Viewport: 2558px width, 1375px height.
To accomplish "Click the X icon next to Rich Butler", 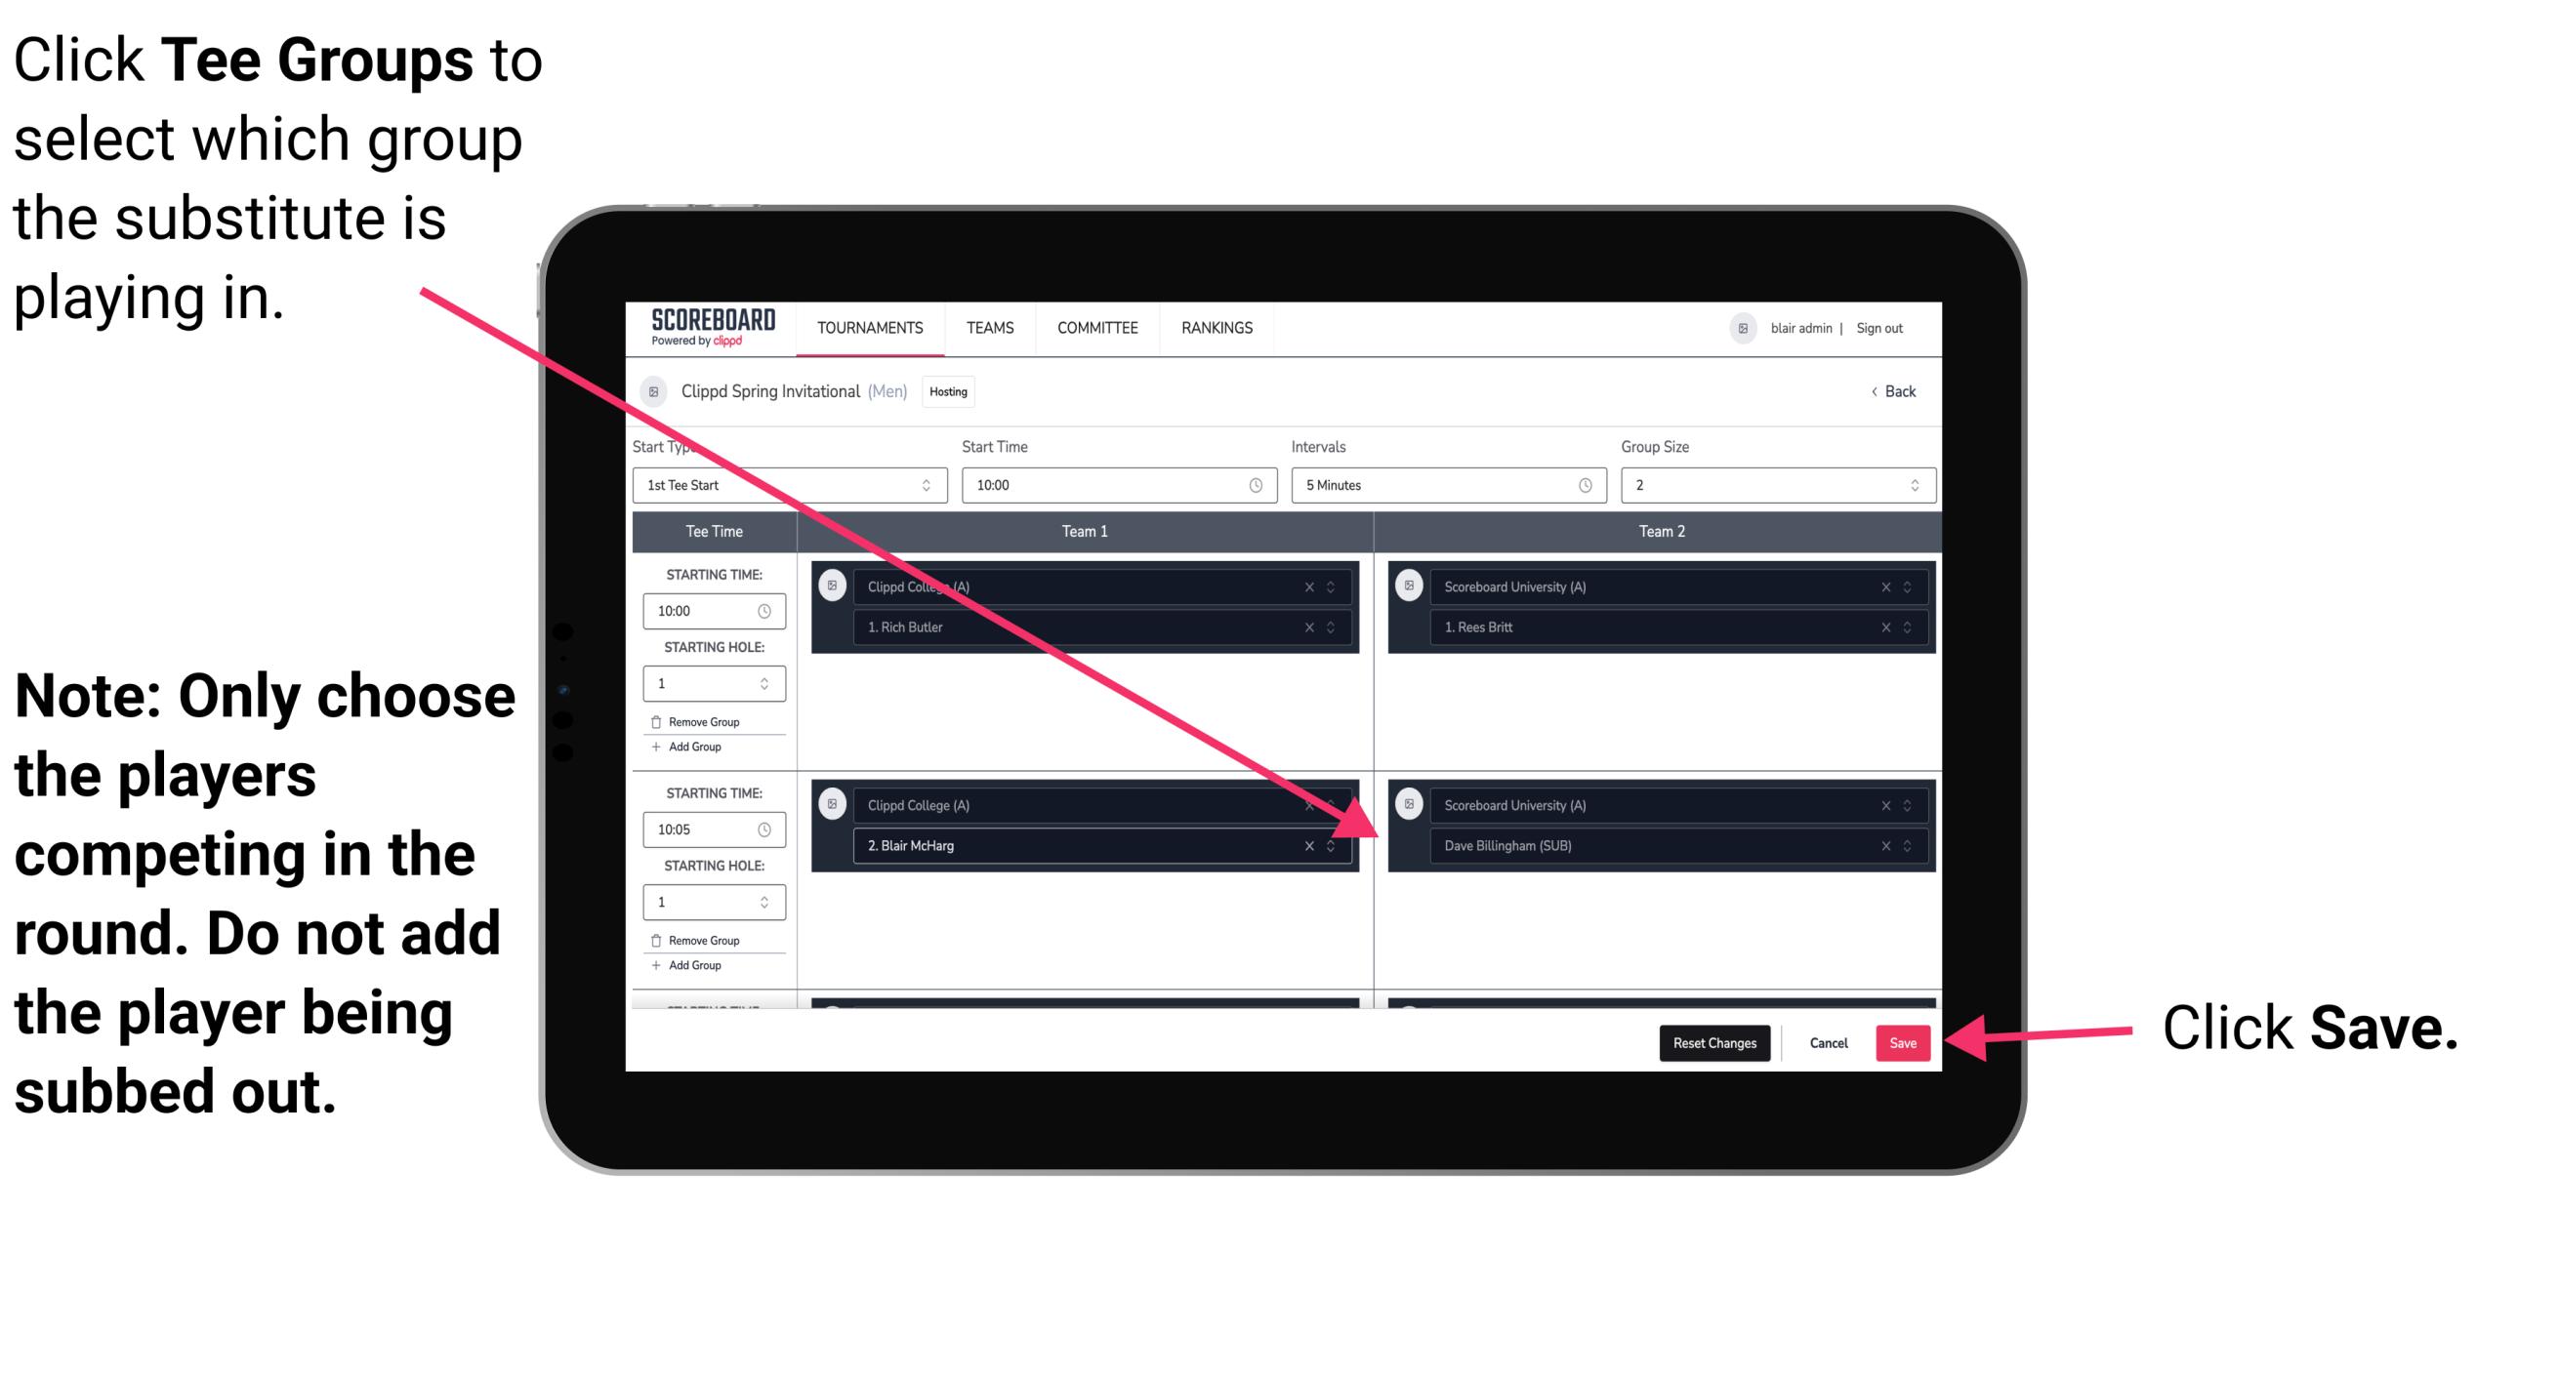I will click(x=1320, y=627).
